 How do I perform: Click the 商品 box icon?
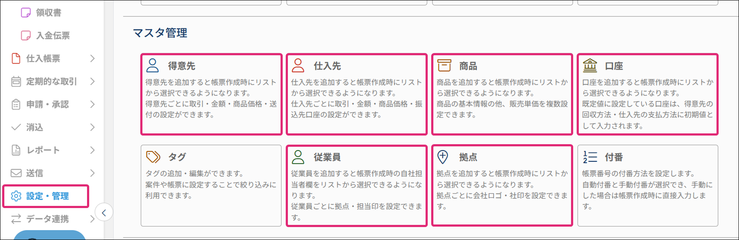tap(444, 66)
